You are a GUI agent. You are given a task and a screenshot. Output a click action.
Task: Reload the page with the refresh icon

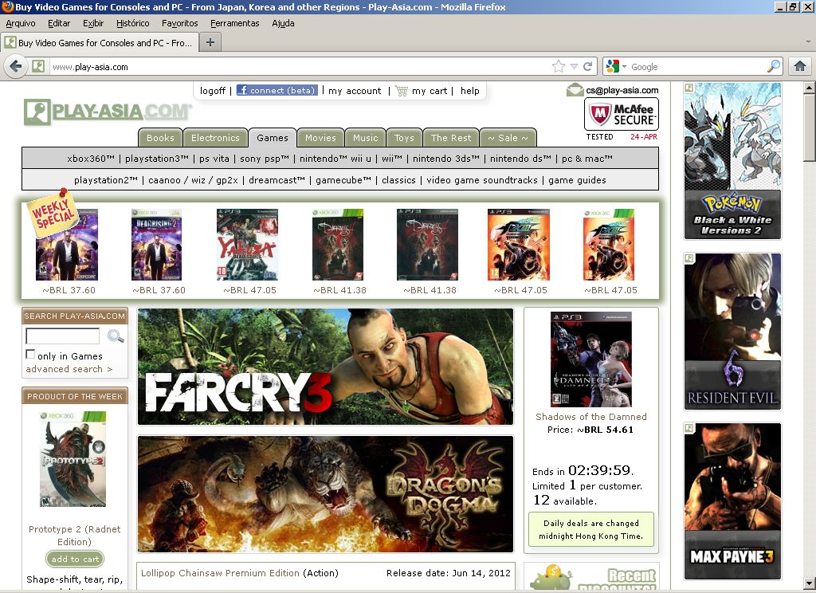coord(588,67)
